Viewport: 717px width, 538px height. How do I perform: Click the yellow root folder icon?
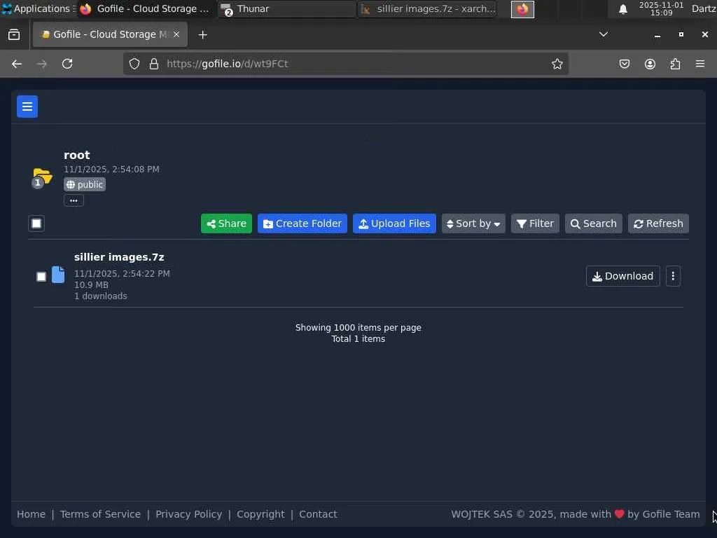43,176
